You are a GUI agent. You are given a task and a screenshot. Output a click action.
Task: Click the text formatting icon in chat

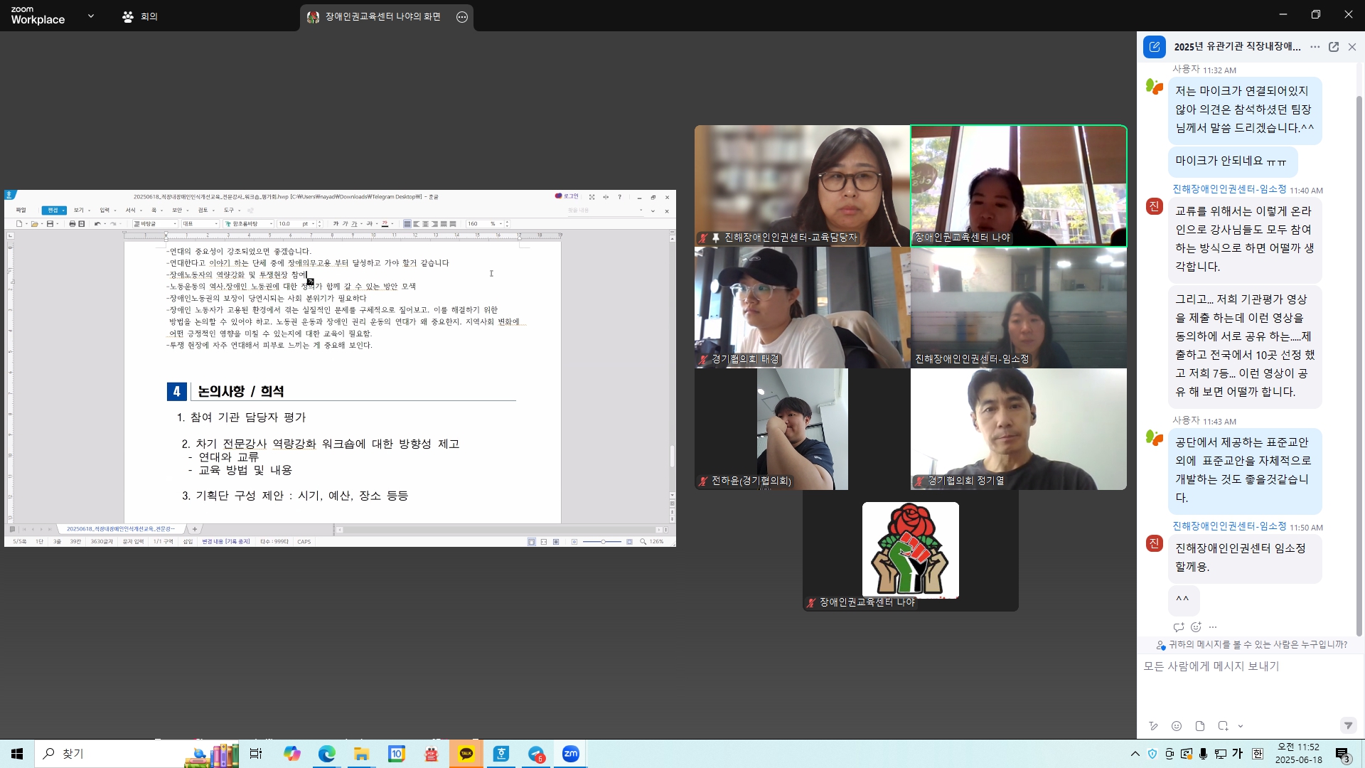point(1153,726)
